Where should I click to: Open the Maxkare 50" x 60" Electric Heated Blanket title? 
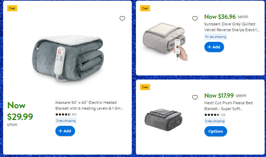tap(89, 106)
